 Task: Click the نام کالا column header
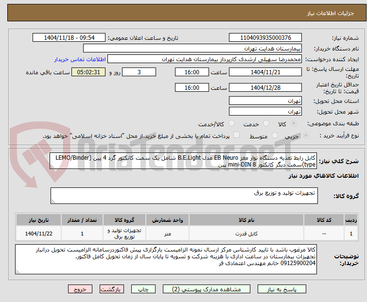(246, 220)
